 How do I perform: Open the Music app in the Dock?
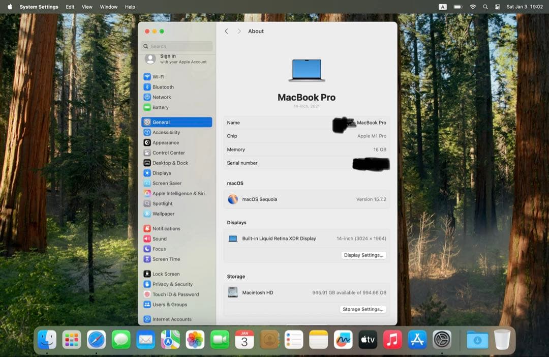click(392, 339)
